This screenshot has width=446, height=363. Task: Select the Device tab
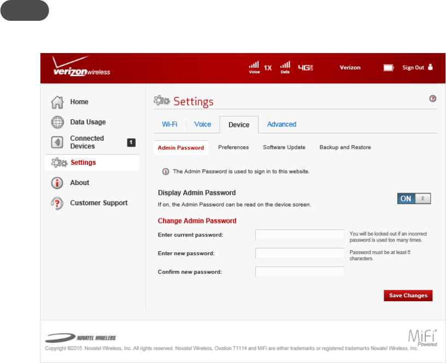239,125
